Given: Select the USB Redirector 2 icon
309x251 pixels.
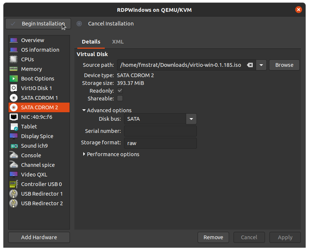Looking at the screenshot, I should tap(14, 203).
